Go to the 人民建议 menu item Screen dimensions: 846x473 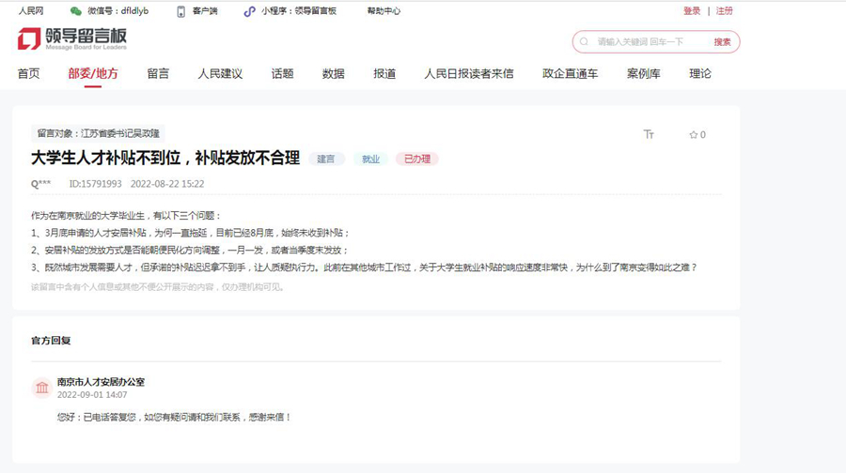point(220,74)
